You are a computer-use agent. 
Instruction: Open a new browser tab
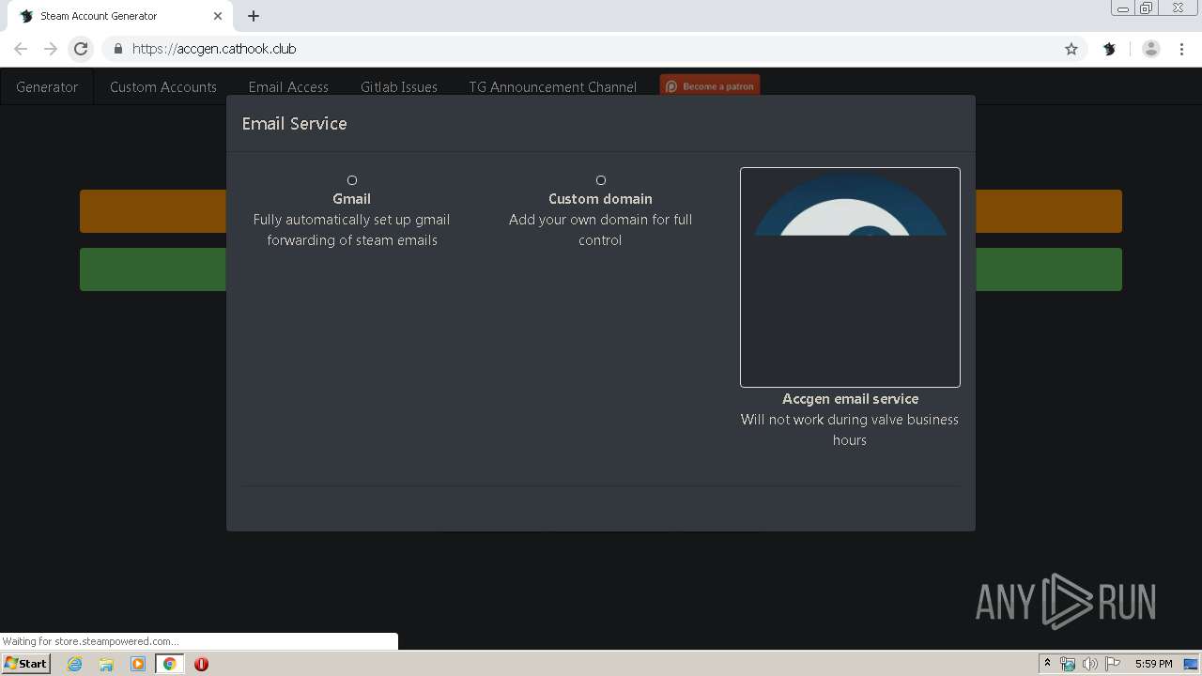coord(254,16)
